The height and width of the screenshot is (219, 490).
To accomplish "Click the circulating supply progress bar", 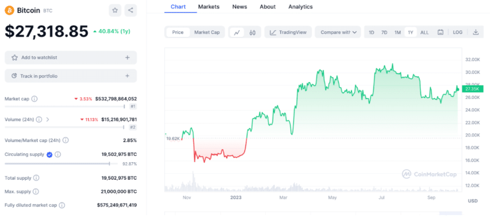I will tap(61, 163).
